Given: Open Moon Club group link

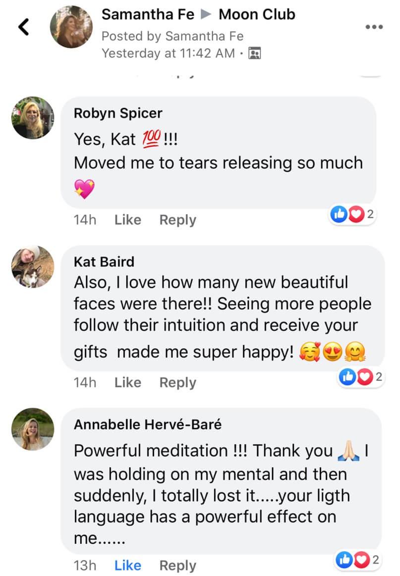Looking at the screenshot, I should coord(257,14).
